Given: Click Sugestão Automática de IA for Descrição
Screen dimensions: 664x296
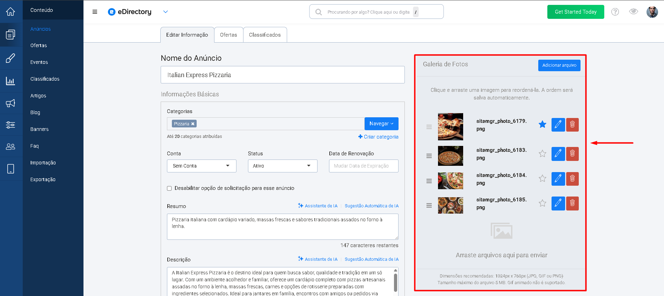Looking at the screenshot, I should [372, 259].
